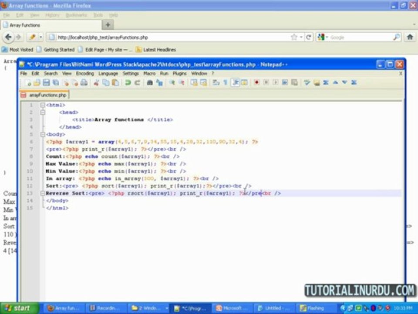Print the document from Notepad++ toolbar

(x=84, y=83)
